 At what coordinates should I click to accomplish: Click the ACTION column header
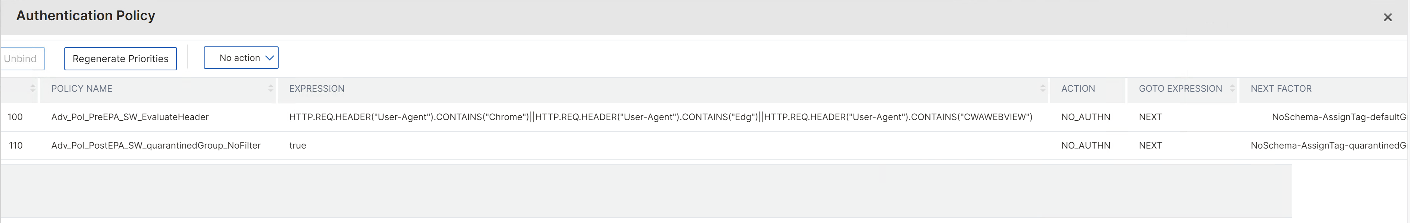(x=1078, y=88)
